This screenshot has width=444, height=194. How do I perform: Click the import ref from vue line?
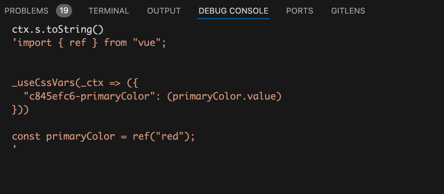click(89, 43)
